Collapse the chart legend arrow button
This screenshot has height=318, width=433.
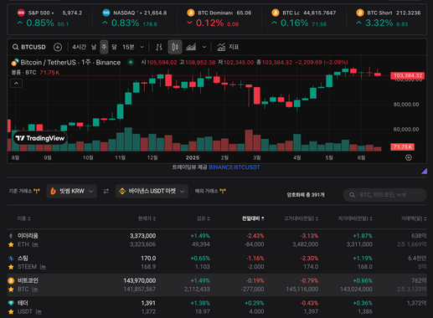point(16,83)
